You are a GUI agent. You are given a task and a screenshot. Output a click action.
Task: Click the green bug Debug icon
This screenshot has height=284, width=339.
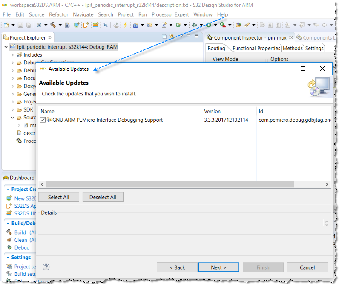click(x=194, y=25)
